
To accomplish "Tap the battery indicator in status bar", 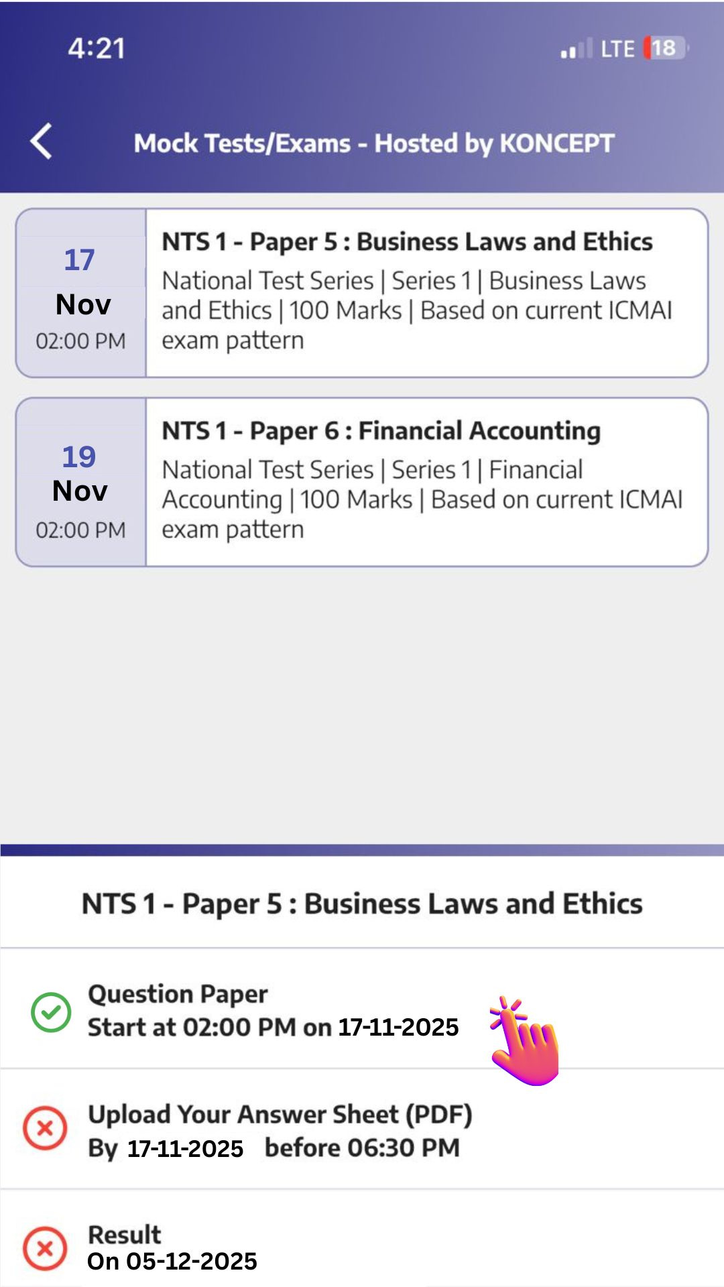I will (x=664, y=48).
